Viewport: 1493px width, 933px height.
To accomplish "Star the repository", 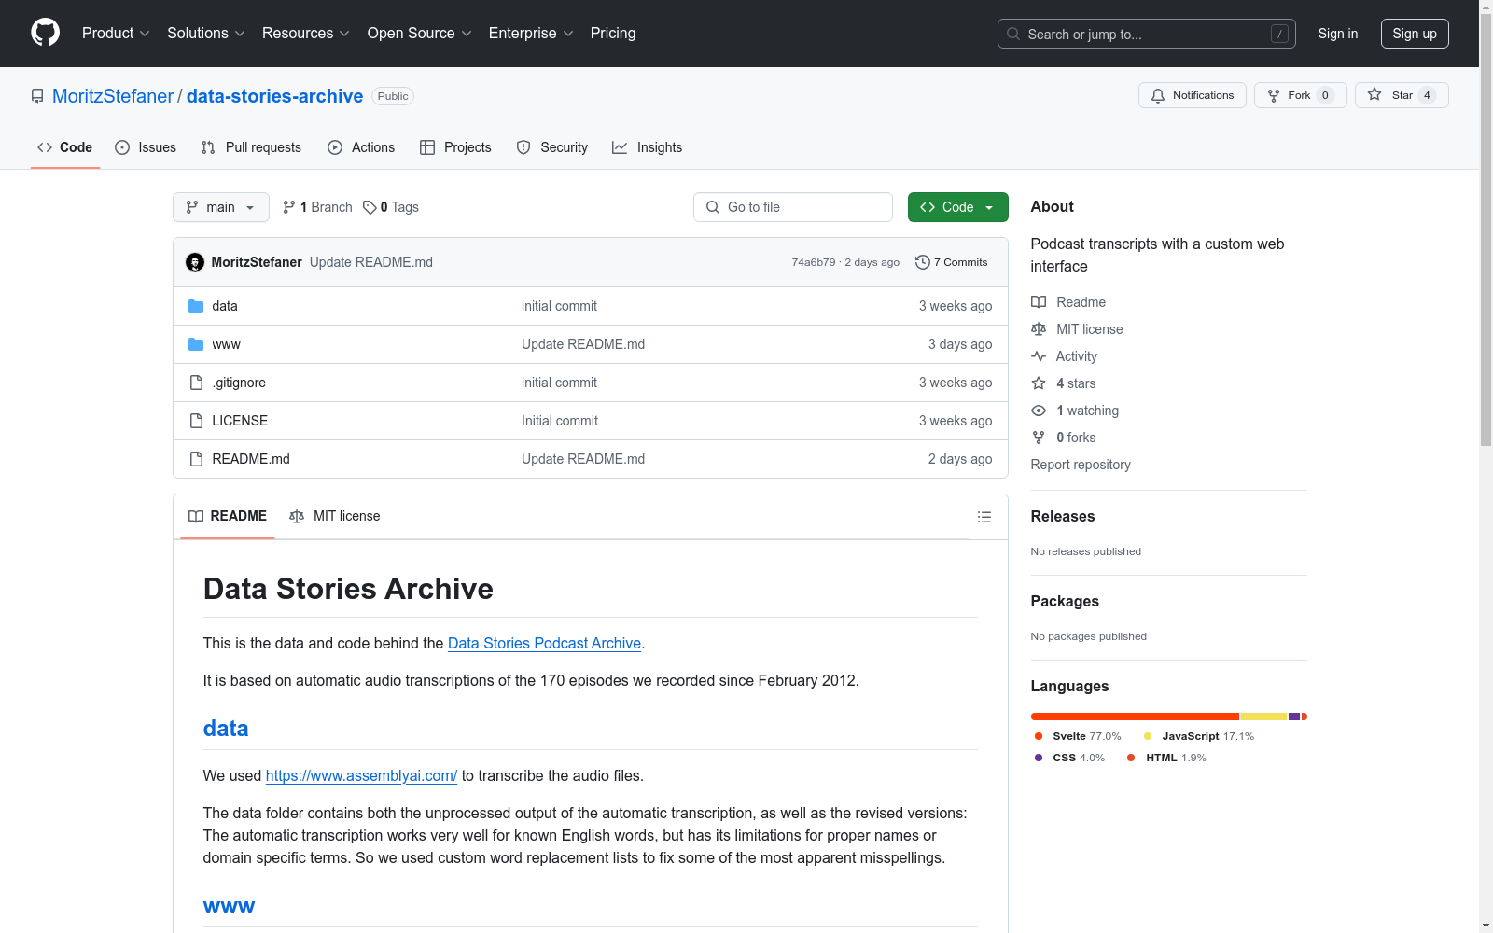I will (1402, 95).
